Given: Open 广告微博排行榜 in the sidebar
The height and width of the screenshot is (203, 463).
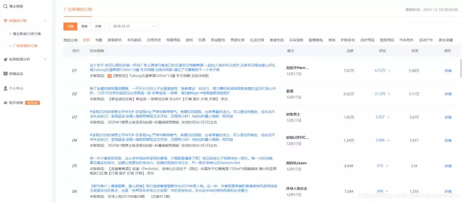Looking at the screenshot, I should (x=25, y=46).
